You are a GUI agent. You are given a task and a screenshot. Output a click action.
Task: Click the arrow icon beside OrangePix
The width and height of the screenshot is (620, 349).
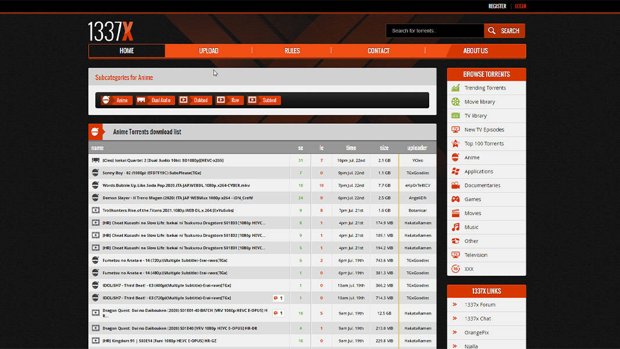coord(455,332)
